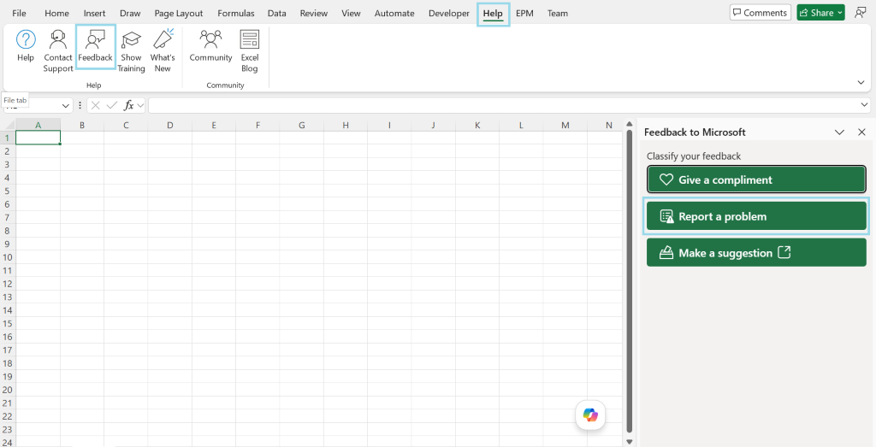Open the EPM tab
876x447 pixels.
524,13
